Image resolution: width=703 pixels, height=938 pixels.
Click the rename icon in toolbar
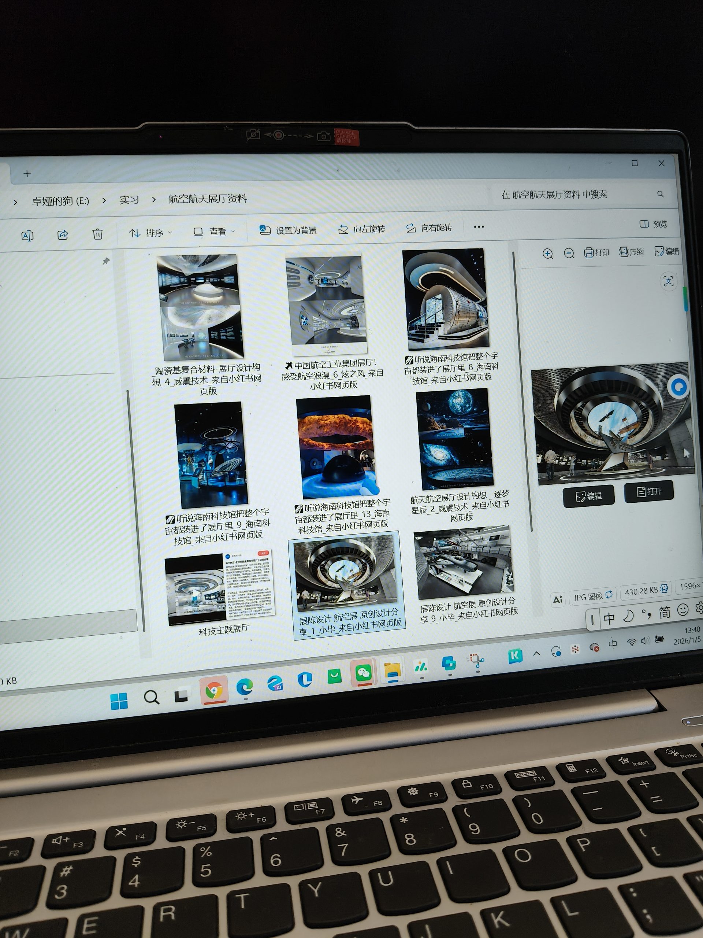pyautogui.click(x=27, y=236)
